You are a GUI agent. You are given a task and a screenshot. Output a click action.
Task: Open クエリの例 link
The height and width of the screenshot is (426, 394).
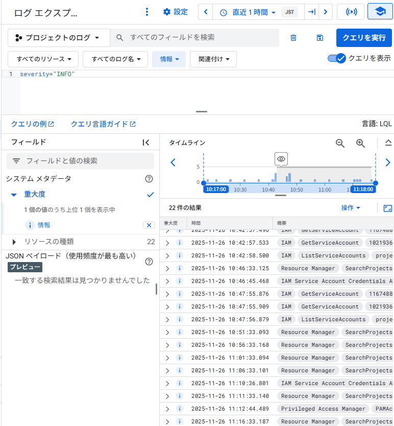pyautogui.click(x=32, y=124)
